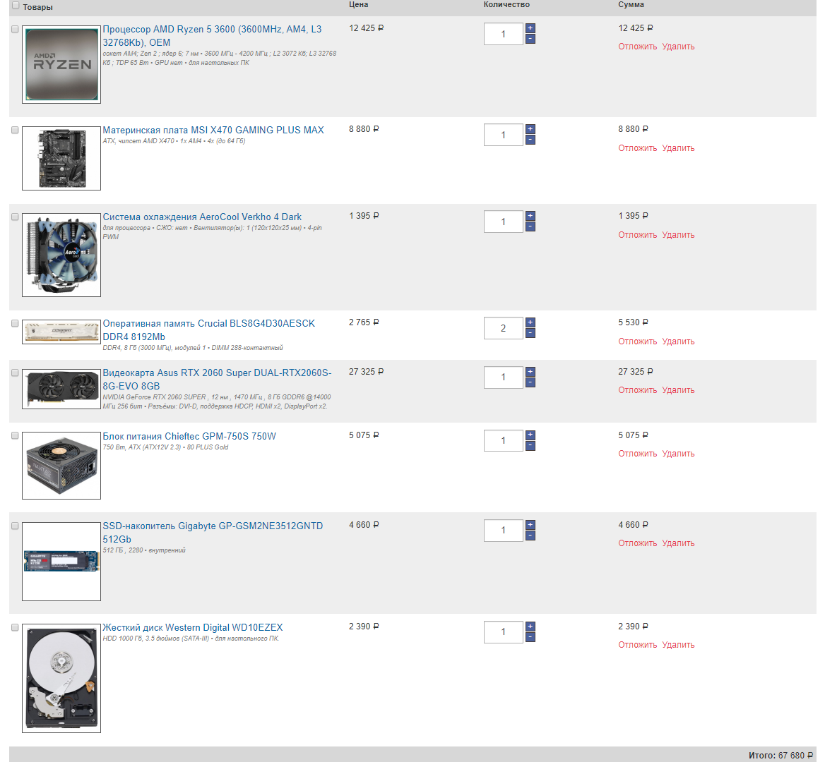Open Видеокарта Asus RTX 2060 Super link
Viewport: 825px width, 762px height.
[217, 380]
